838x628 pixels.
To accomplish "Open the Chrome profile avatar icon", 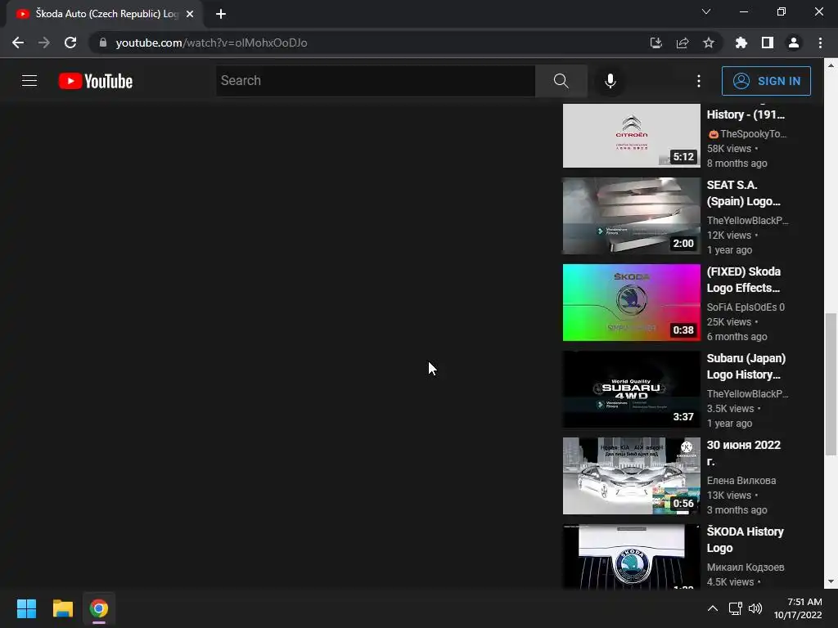I will (x=794, y=43).
